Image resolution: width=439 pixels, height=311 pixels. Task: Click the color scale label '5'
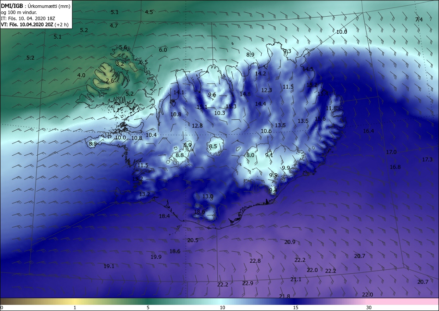coord(148,308)
